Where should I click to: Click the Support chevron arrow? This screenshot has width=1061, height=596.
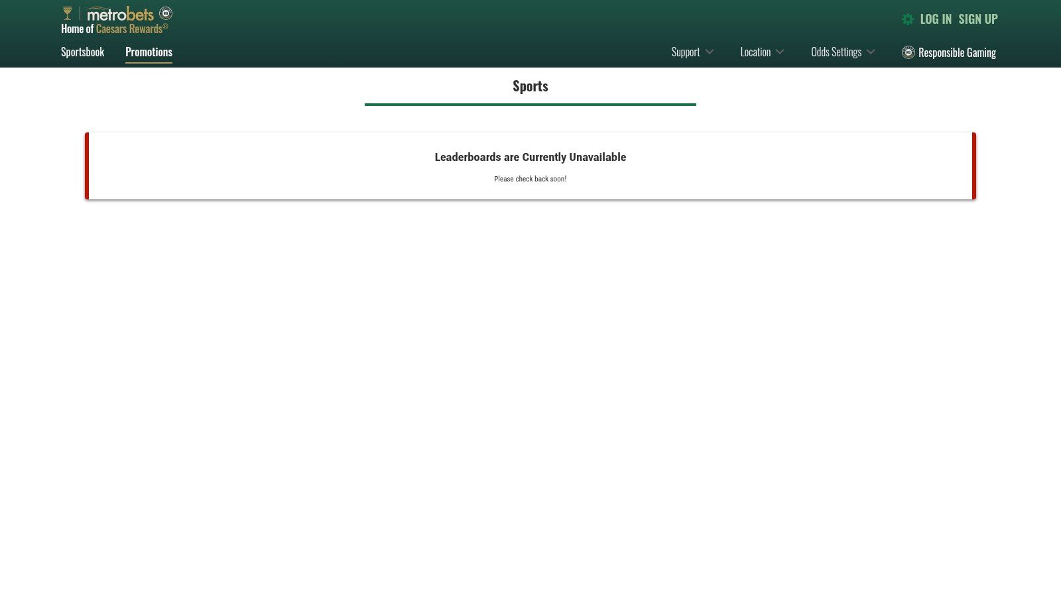710,52
